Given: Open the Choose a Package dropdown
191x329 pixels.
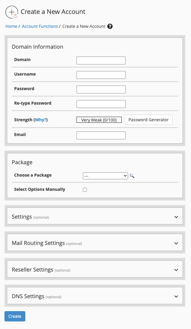Looking at the screenshot, I should coord(105,176).
